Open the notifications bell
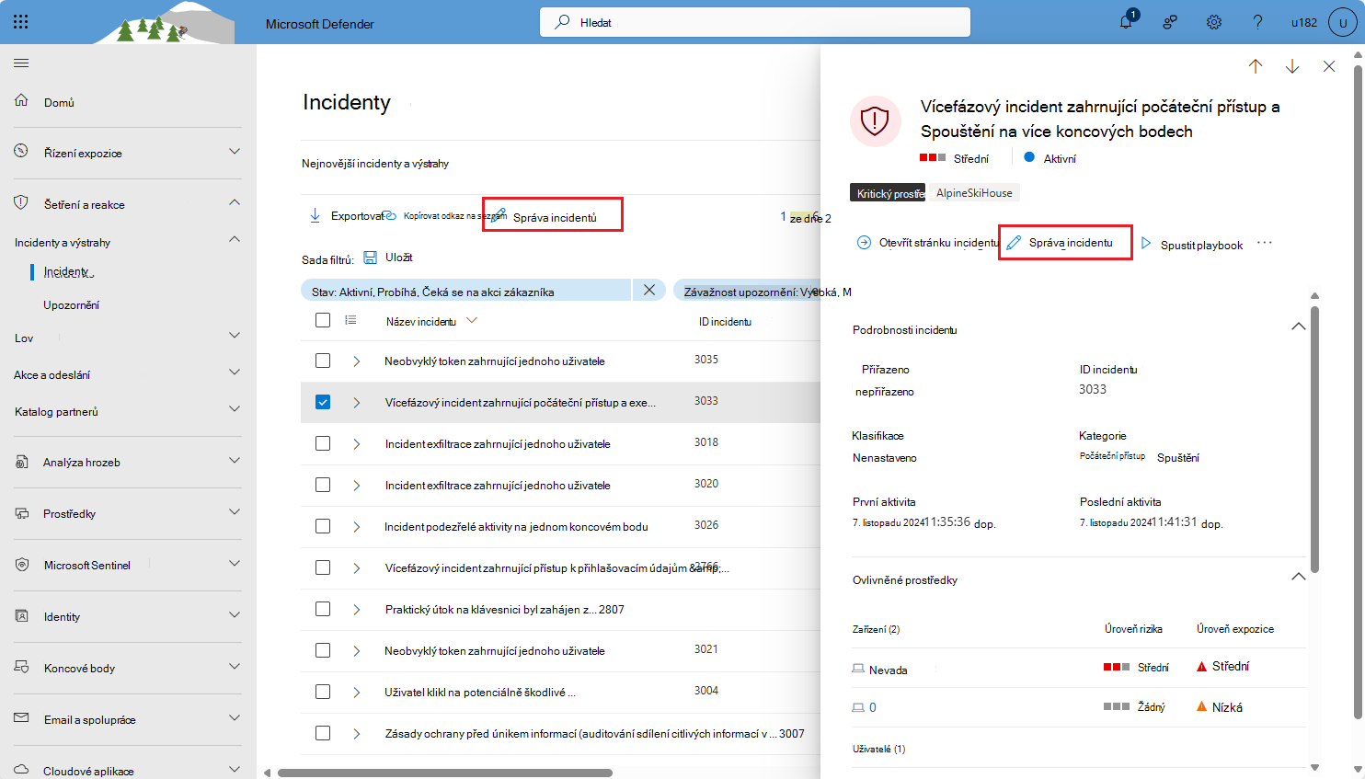Viewport: 1365px width, 779px height. pos(1125,22)
